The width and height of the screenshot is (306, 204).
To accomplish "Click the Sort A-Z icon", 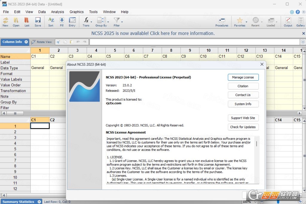I will tap(51, 22).
